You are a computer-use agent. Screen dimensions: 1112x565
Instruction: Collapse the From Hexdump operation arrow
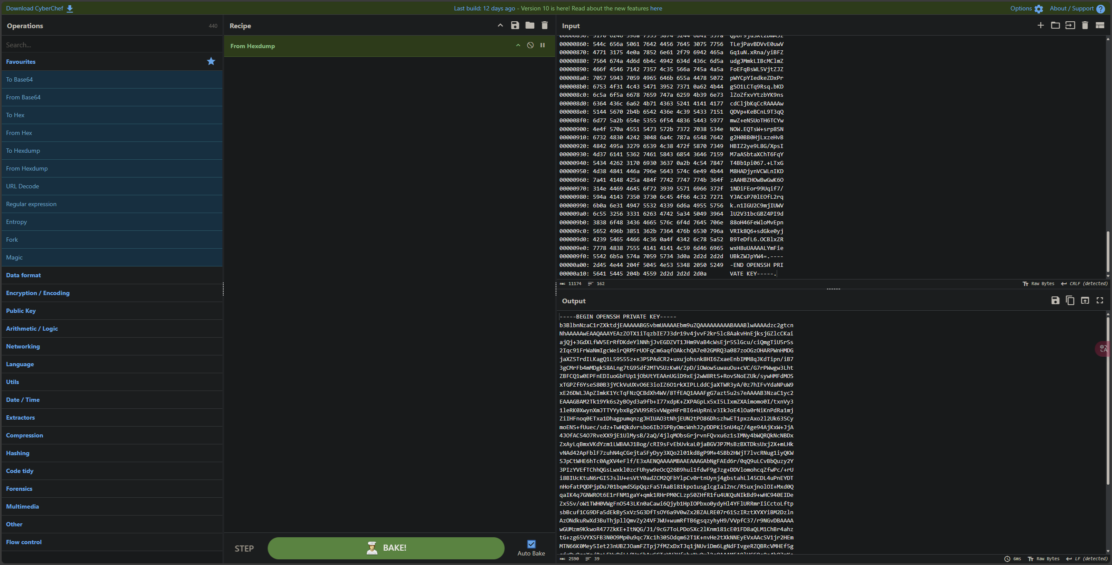point(518,46)
